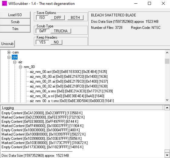Click the Unscrub button

pos(7,44)
